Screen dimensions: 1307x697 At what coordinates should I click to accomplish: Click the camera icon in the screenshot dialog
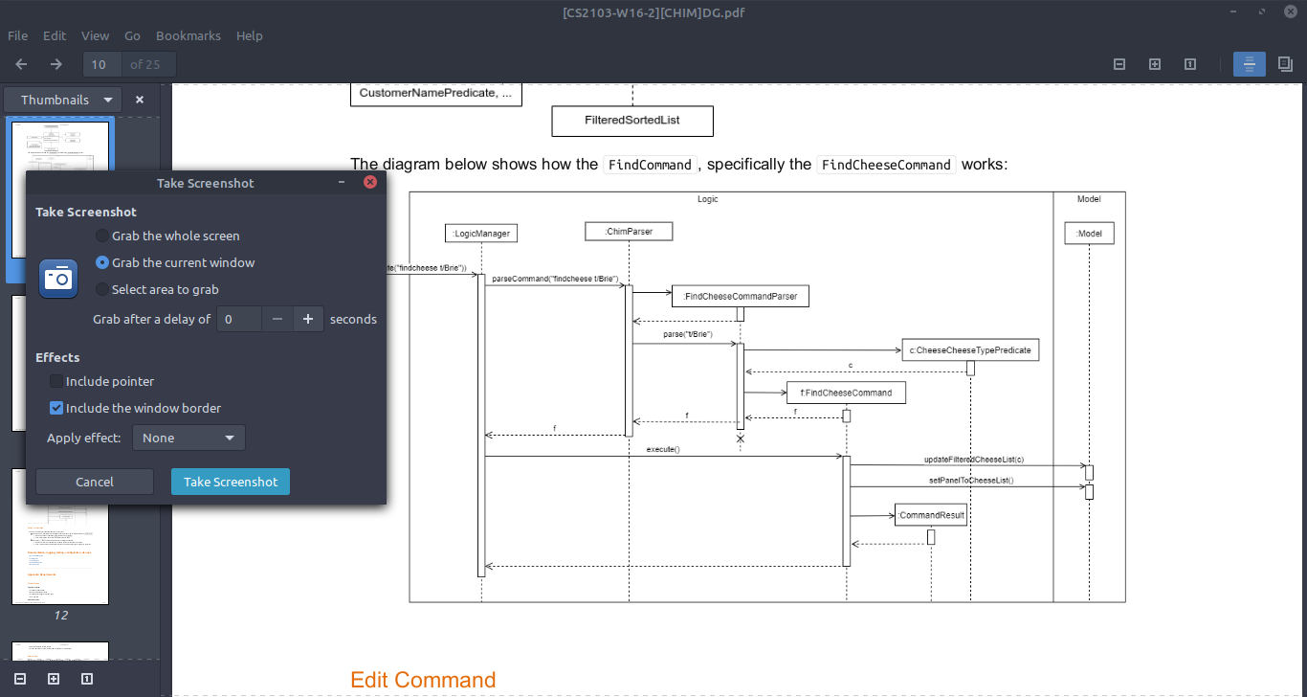(x=58, y=279)
